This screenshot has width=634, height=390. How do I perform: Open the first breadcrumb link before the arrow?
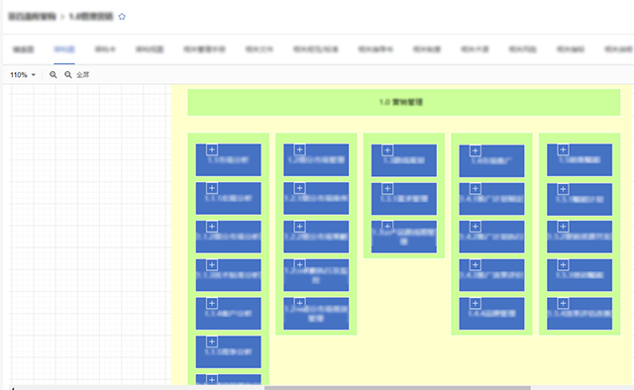(32, 17)
